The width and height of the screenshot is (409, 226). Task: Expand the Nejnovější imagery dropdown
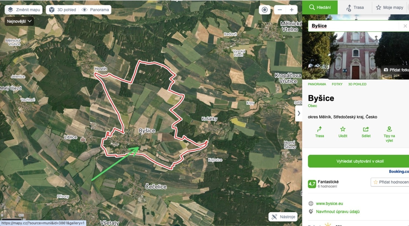19,21
